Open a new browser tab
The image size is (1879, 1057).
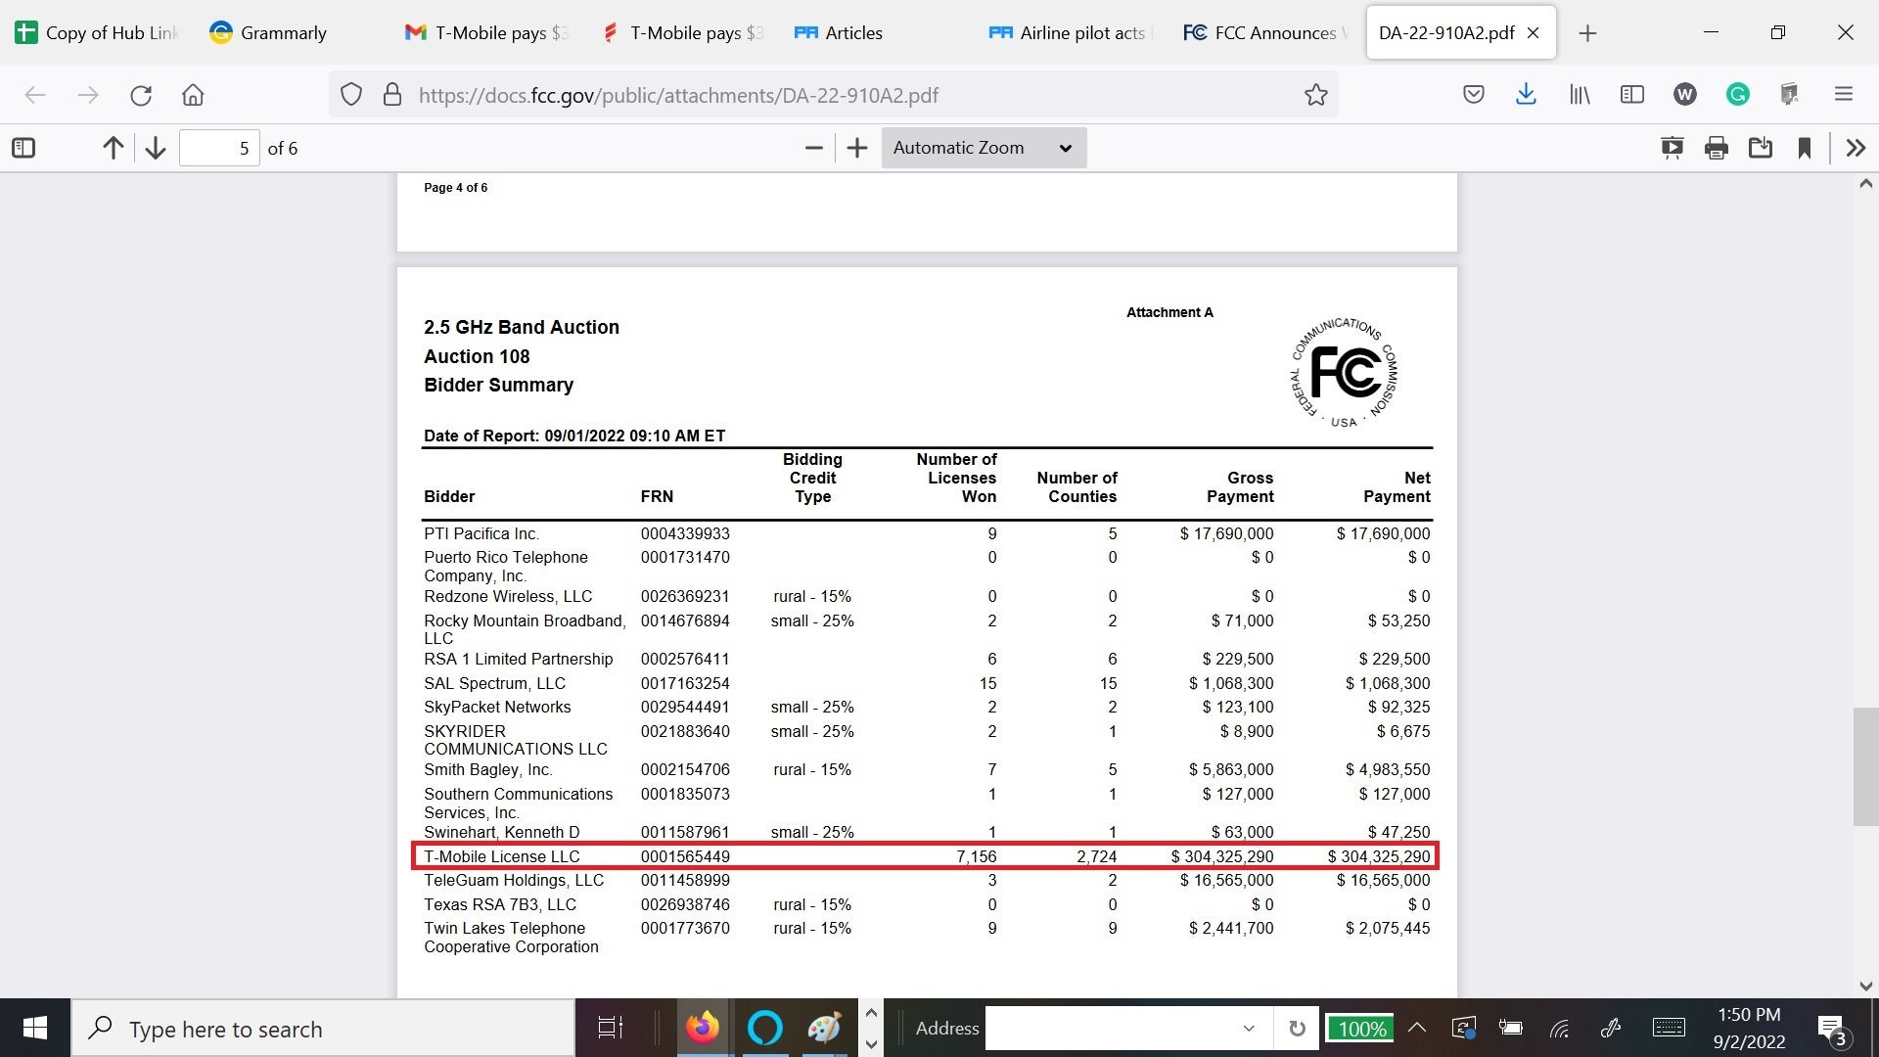pyautogui.click(x=1587, y=33)
